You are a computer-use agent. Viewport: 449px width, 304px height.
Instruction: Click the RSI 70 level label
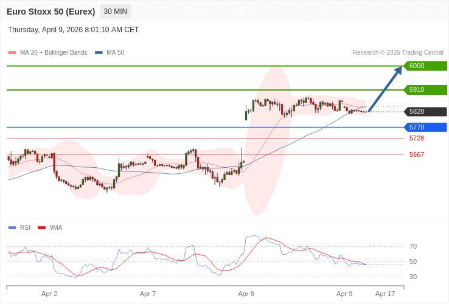[x=413, y=246]
